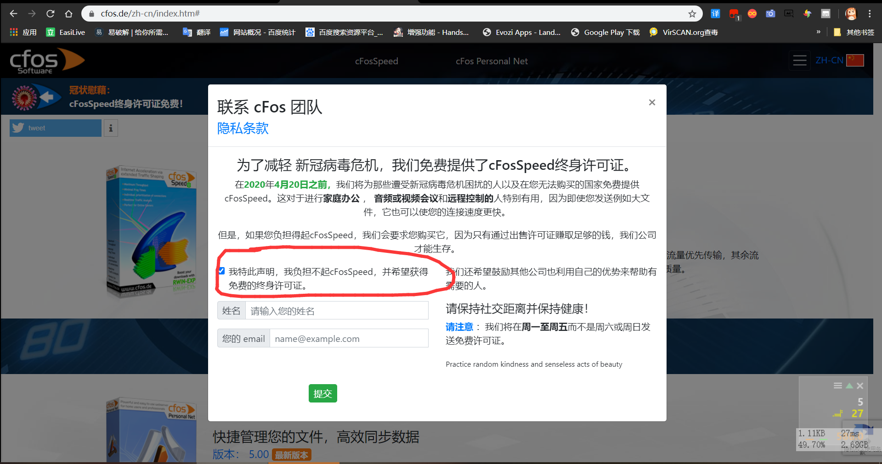Open the 百度搜索资源平台 bookmark
882x464 pixels.
tap(345, 32)
